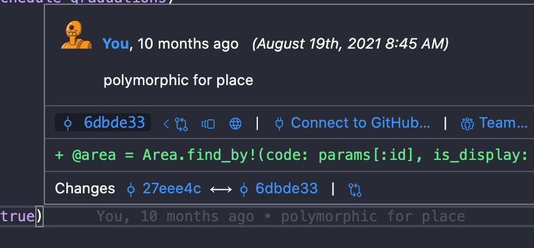Image resolution: width=534 pixels, height=248 pixels.
Task: Click the split diff view icon
Action: pos(208,124)
